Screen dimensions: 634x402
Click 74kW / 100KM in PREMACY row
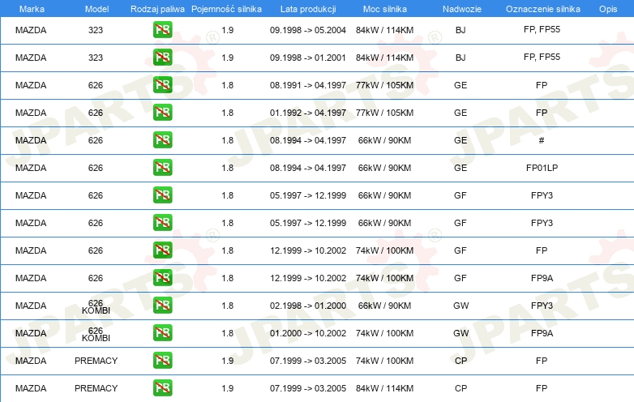click(384, 361)
